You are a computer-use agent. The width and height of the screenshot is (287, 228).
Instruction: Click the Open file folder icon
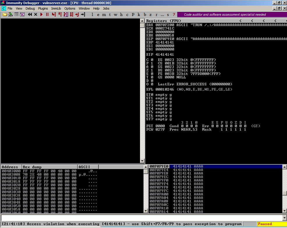click(x=5, y=15)
